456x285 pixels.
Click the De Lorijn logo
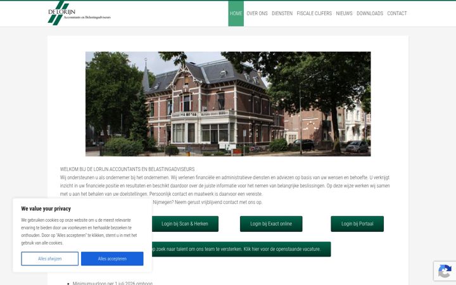coord(79,13)
